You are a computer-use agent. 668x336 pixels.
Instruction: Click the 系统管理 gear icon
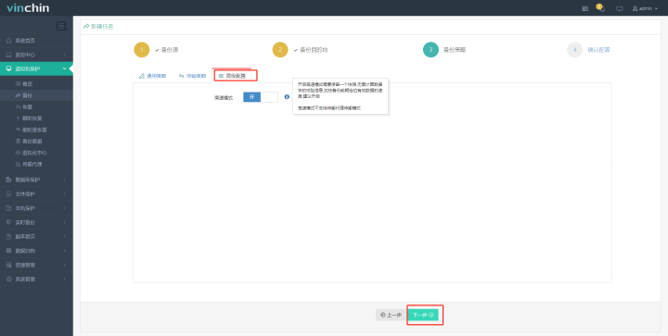pyautogui.click(x=9, y=280)
